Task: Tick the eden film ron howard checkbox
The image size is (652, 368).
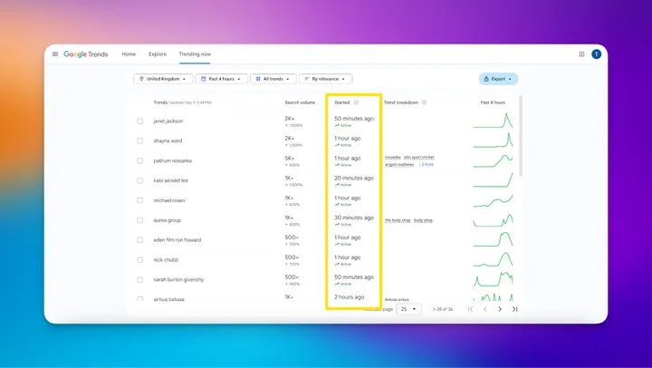Action: (140, 240)
